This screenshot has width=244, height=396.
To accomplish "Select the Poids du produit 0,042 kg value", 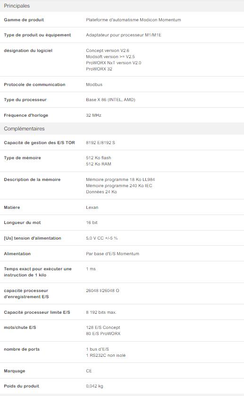I will point(94,386).
